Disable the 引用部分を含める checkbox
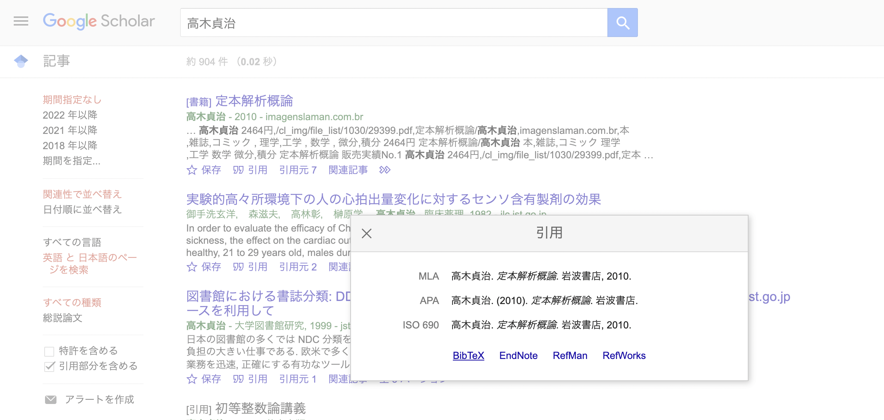Screen dimensions: 884x420 coord(50,366)
